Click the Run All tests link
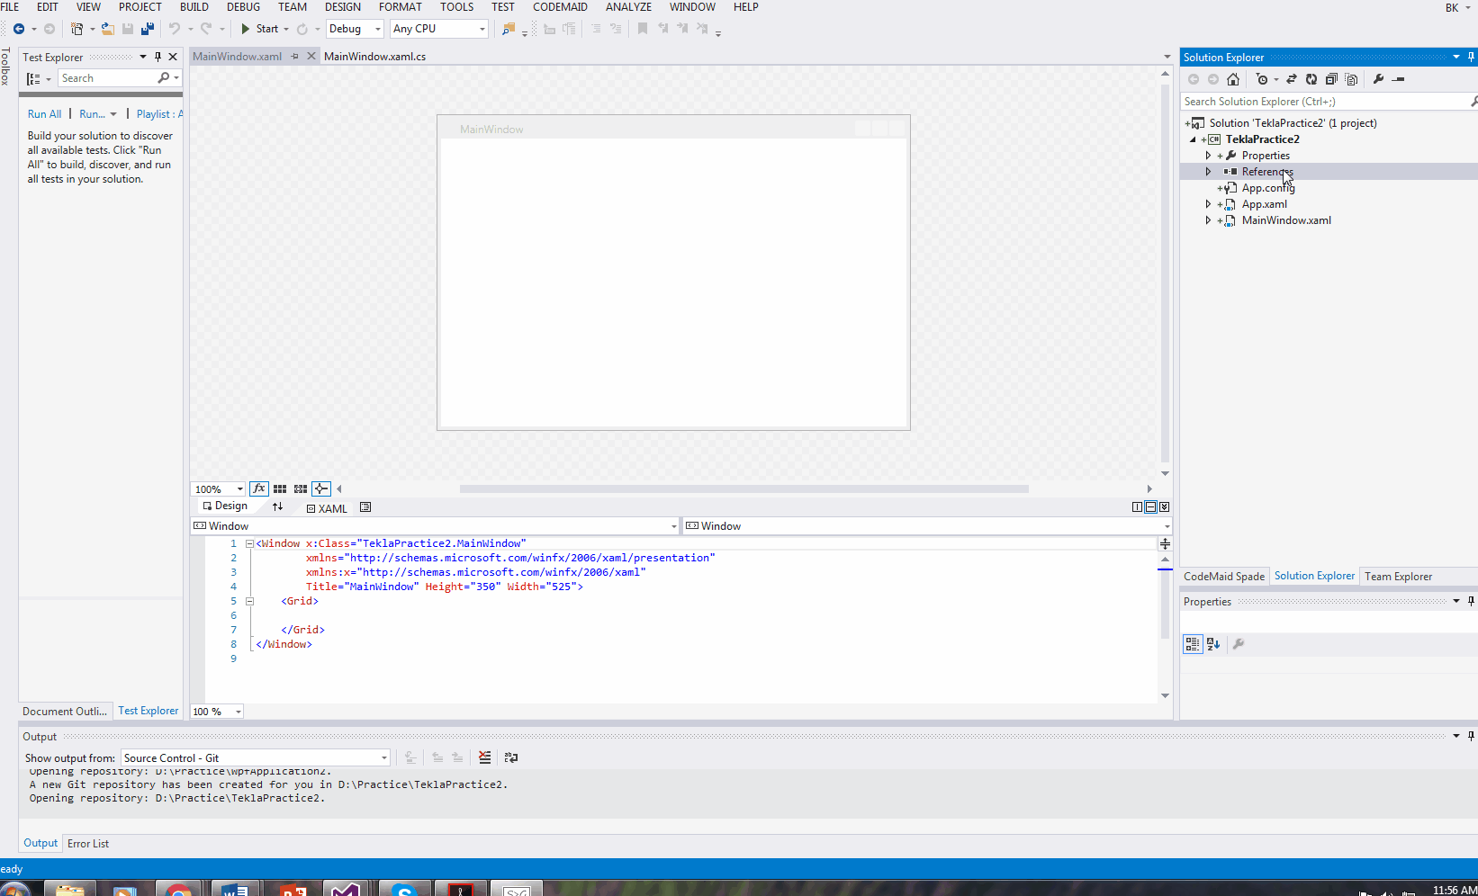The height and width of the screenshot is (896, 1478). [x=44, y=114]
